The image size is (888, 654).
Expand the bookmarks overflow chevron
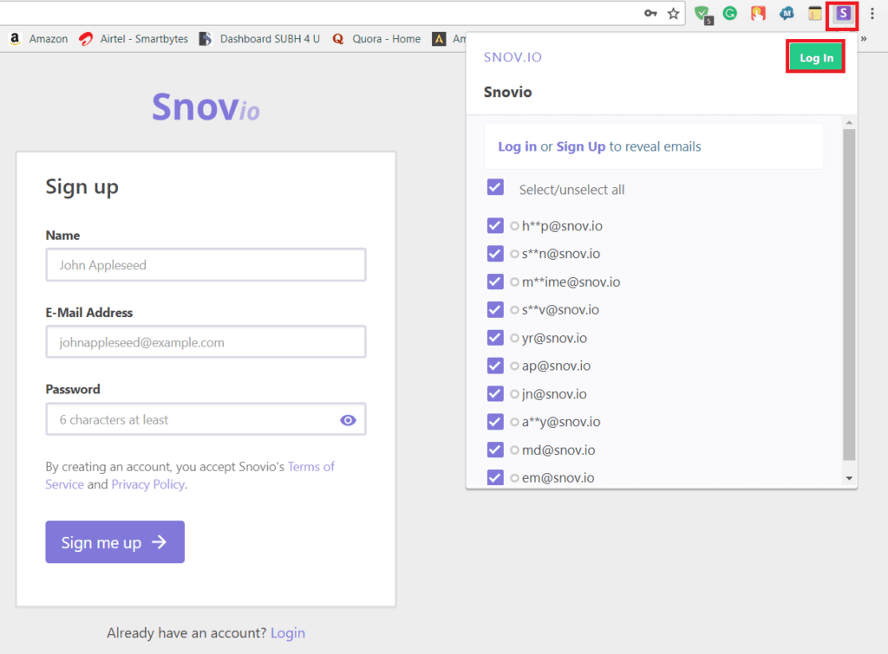(864, 39)
